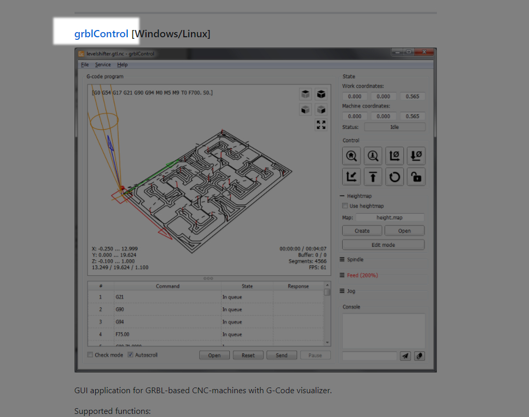Click the machine coordinate Z value 0.565

coord(412,116)
